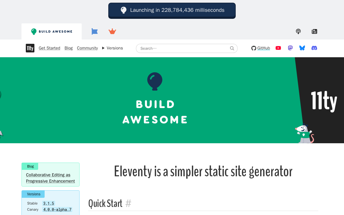The width and height of the screenshot is (344, 215).
Task: Focus the Search input field
Action: pyautogui.click(x=187, y=48)
